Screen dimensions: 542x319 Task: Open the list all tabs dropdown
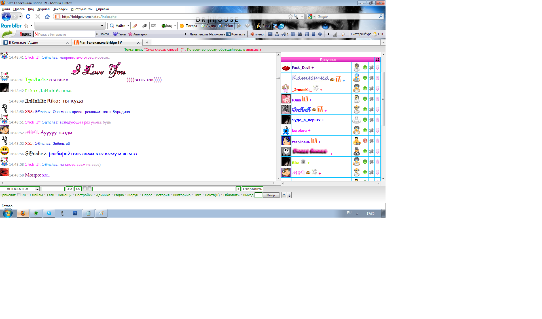(x=383, y=42)
